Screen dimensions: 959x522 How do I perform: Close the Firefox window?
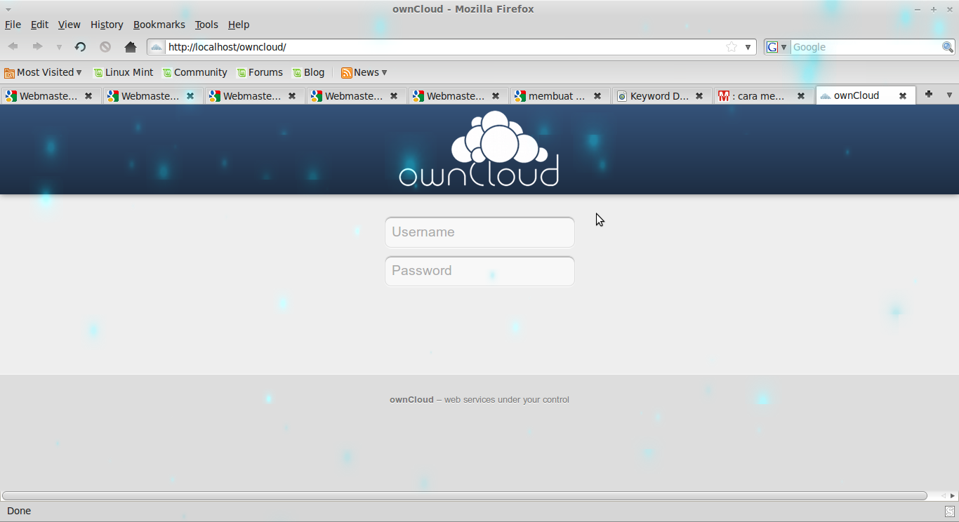click(950, 9)
